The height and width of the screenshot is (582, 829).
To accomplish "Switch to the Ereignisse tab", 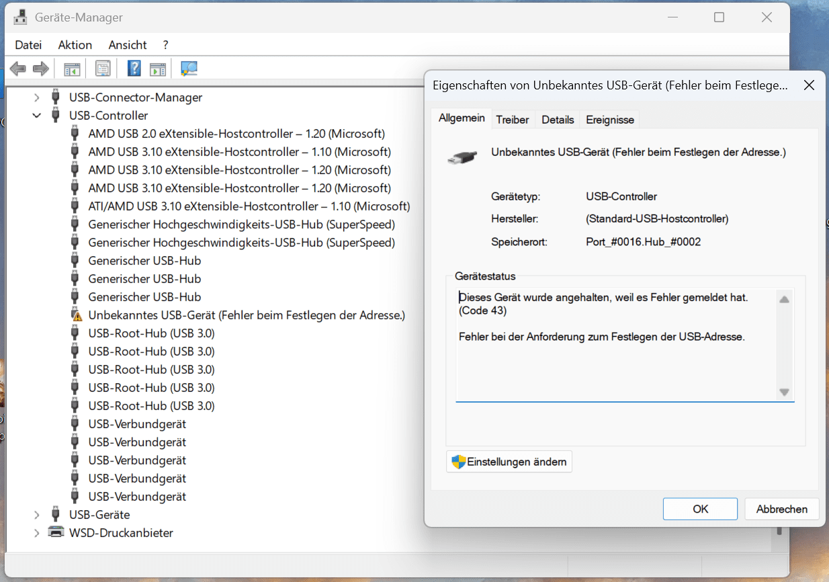I will point(610,120).
